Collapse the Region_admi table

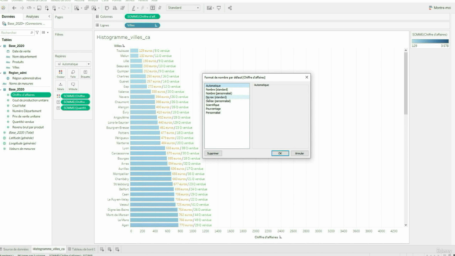[1, 73]
